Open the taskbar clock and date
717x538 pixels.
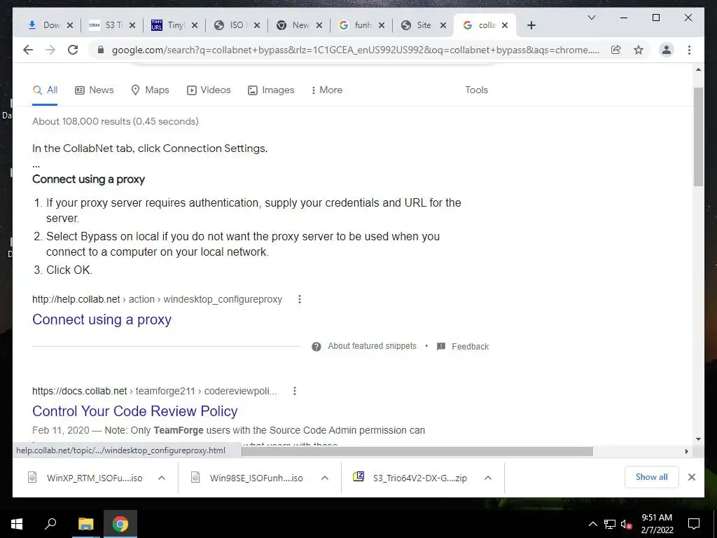point(657,524)
